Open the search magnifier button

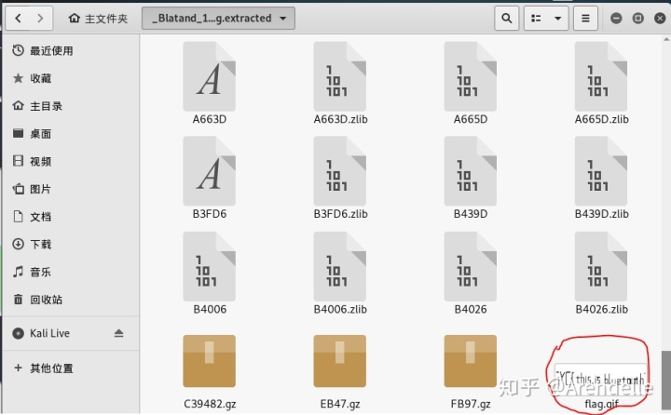coord(507,19)
